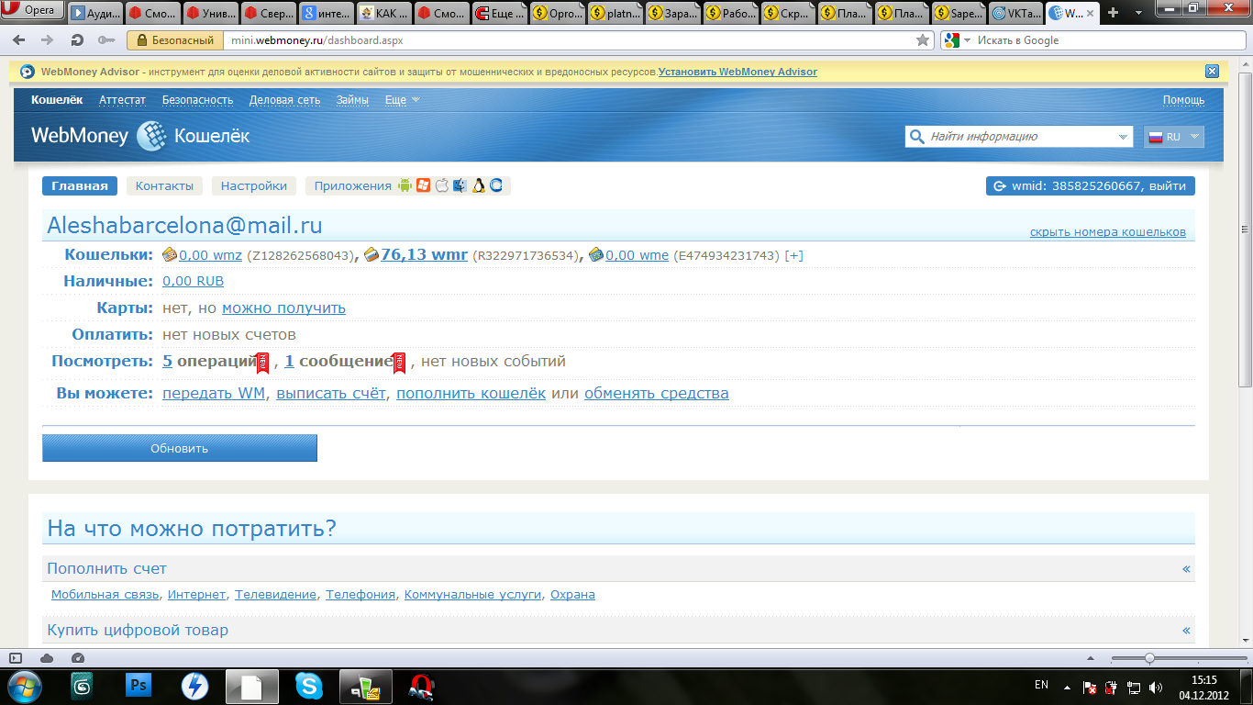
Task: Click the Искать в Google search field
Action: click(1107, 40)
